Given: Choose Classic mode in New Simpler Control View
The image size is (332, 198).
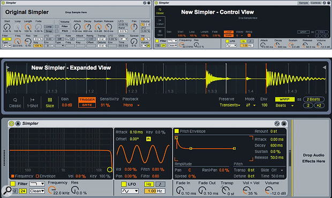Looking at the screenshot, I should [160, 11].
